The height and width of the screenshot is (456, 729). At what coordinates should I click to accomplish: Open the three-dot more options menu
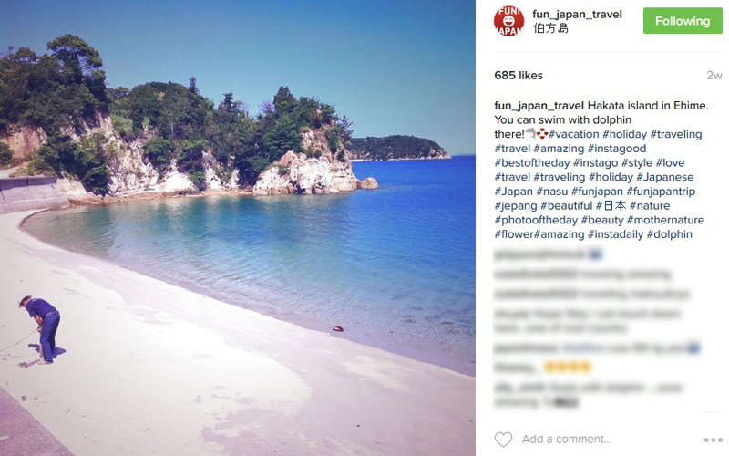[713, 440]
